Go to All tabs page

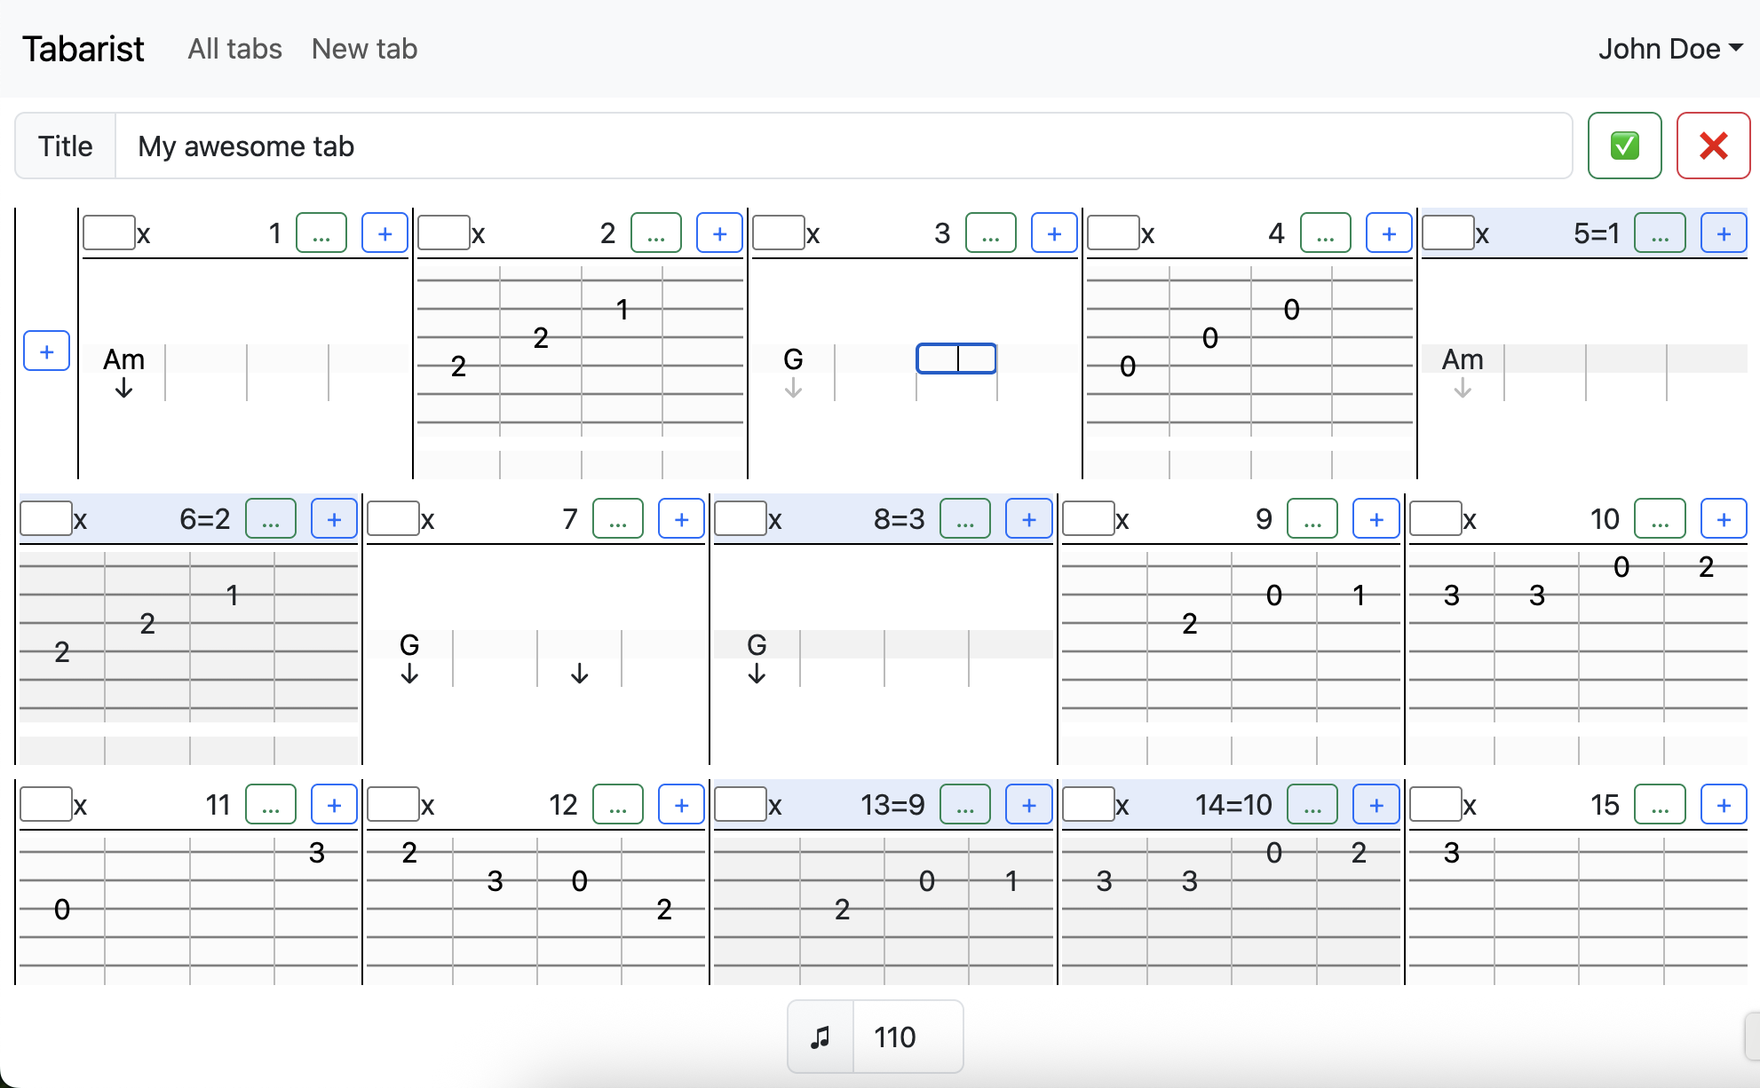pos(234,49)
